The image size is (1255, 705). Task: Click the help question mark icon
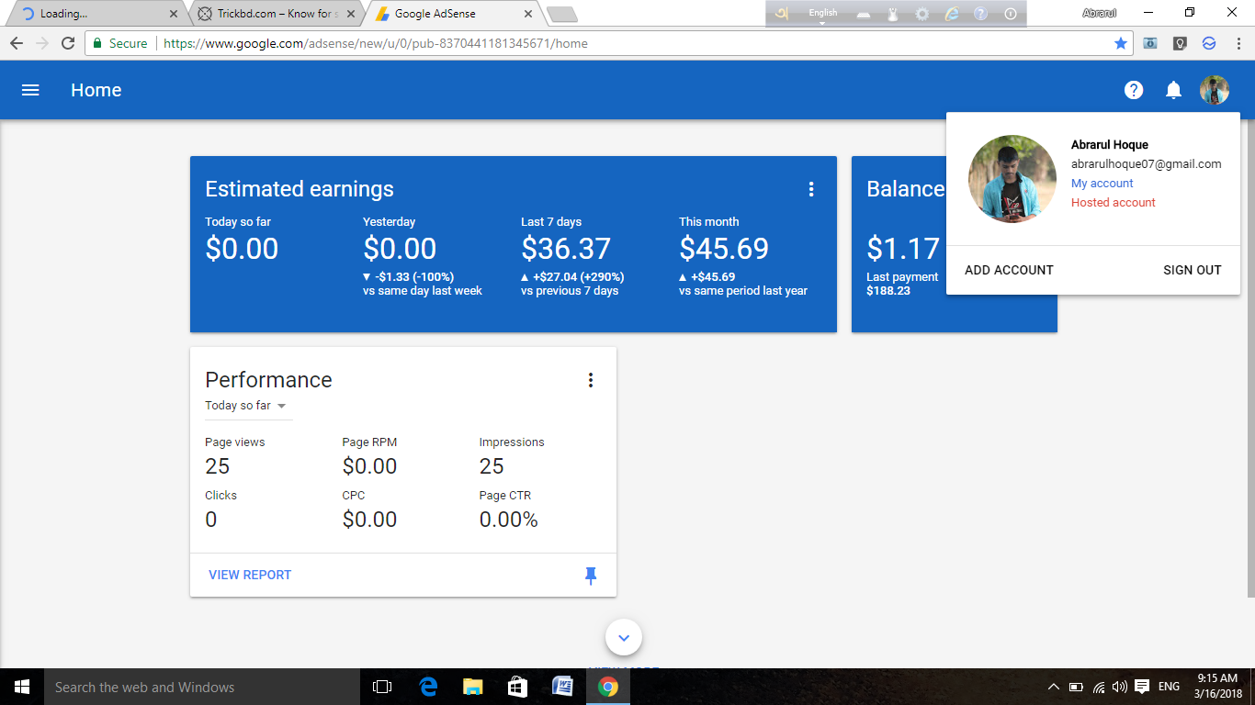coord(1134,90)
